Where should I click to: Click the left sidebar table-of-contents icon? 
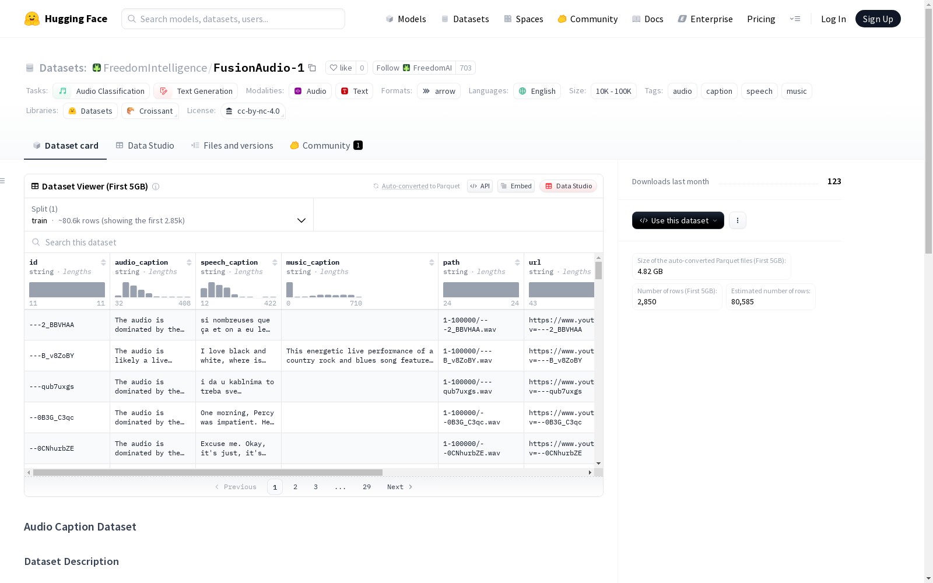pyautogui.click(x=2, y=181)
